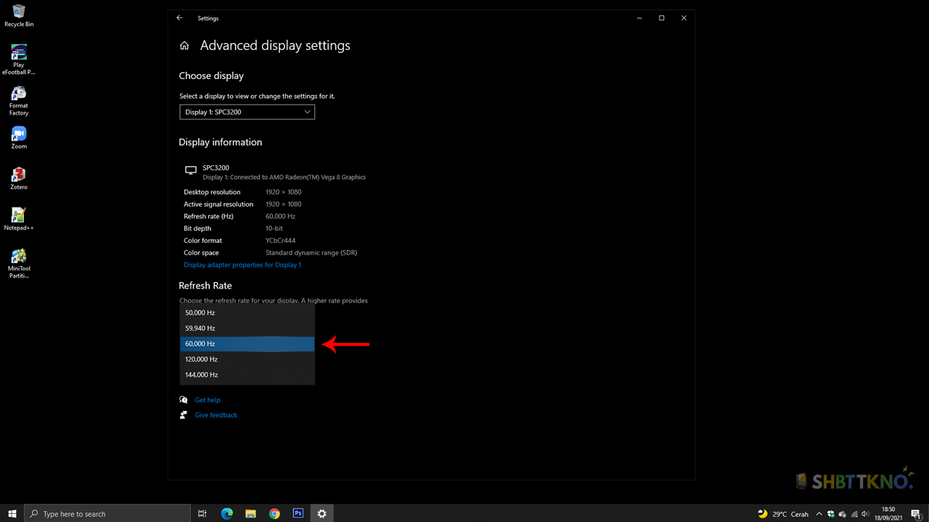Expand hidden icons in the system tray
Screen dimensions: 929x522
819,513
